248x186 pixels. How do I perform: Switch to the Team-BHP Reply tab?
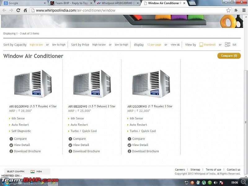click(x=71, y=3)
